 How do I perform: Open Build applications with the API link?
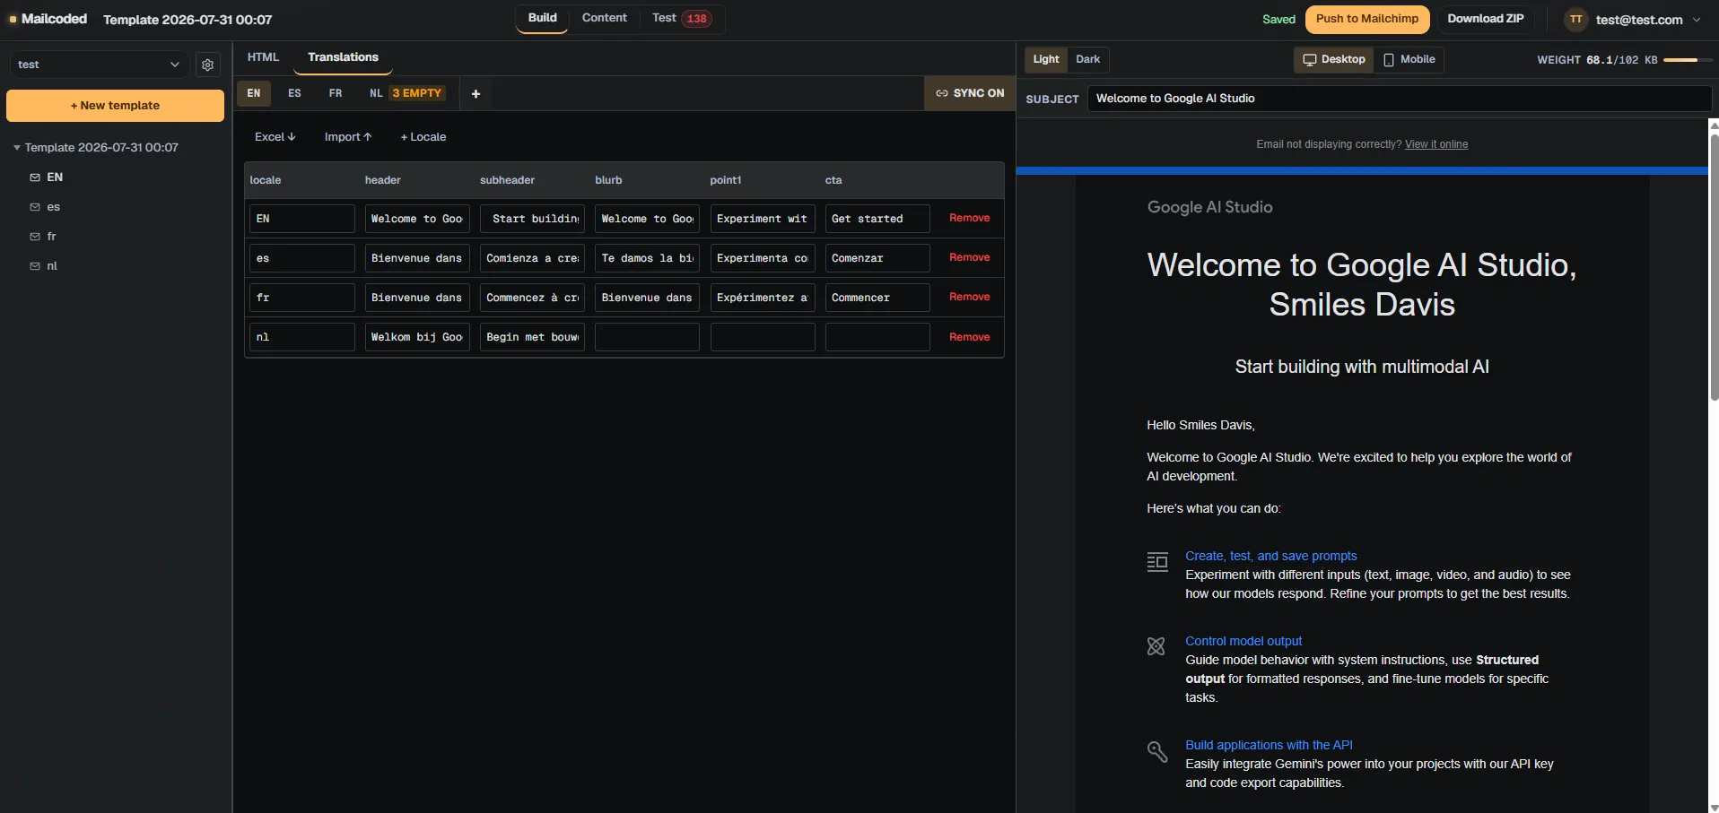[1269, 745]
